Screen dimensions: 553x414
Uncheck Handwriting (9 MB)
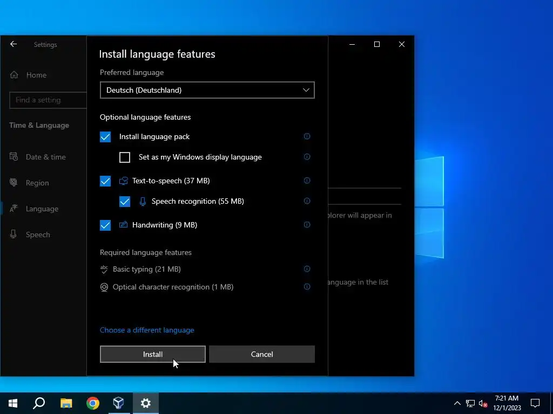(105, 225)
